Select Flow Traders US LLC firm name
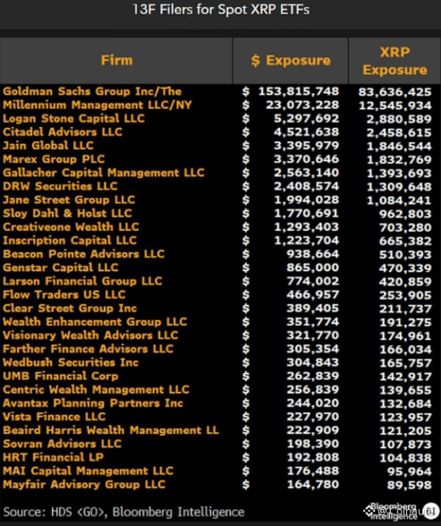Screen dimensions: 441x526 tap(64, 294)
